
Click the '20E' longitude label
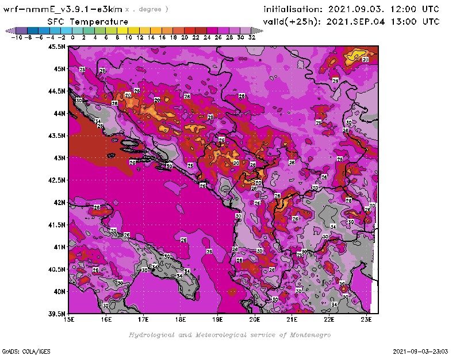(255, 319)
